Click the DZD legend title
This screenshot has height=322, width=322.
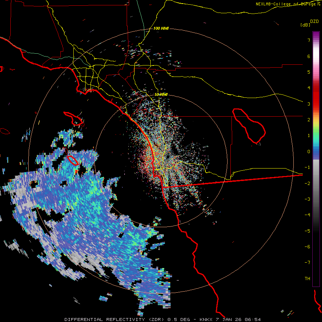coord(314,21)
